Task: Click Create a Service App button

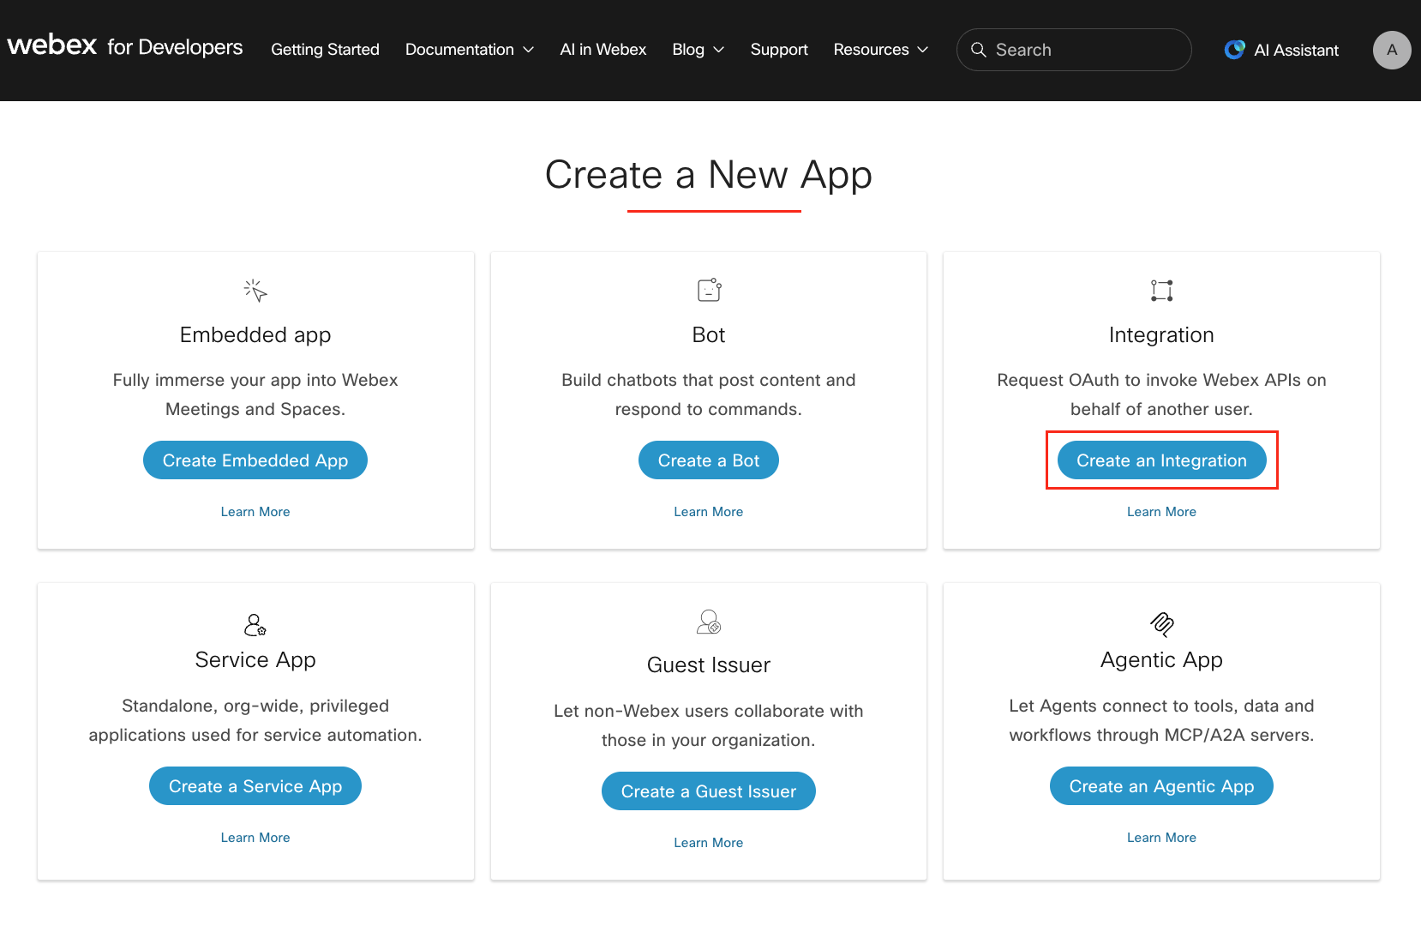Action: [x=255, y=786]
